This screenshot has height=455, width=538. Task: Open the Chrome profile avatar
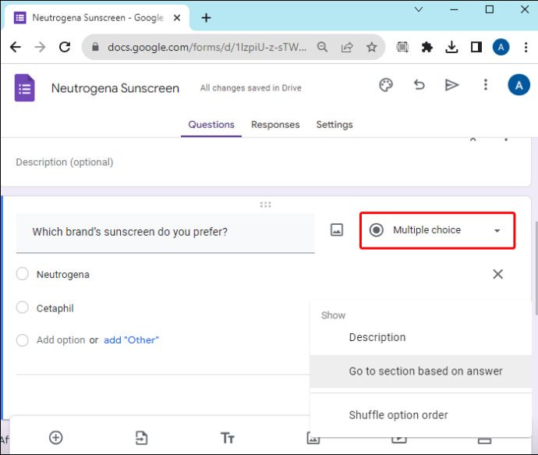[501, 47]
